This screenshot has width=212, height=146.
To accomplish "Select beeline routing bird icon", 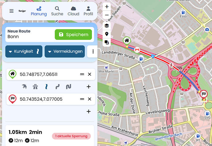I will (24, 87).
